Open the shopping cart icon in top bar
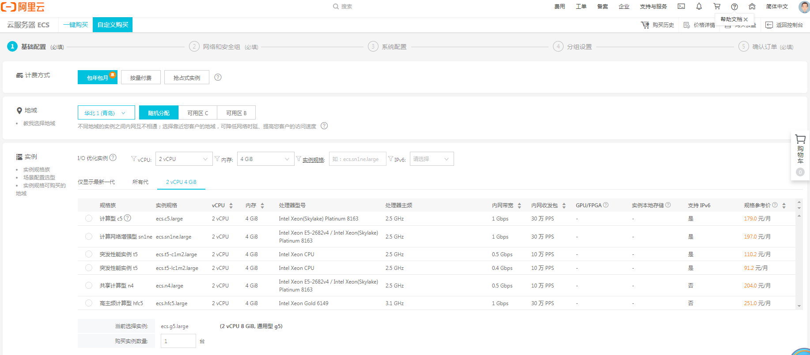The height and width of the screenshot is (355, 810). point(716,7)
